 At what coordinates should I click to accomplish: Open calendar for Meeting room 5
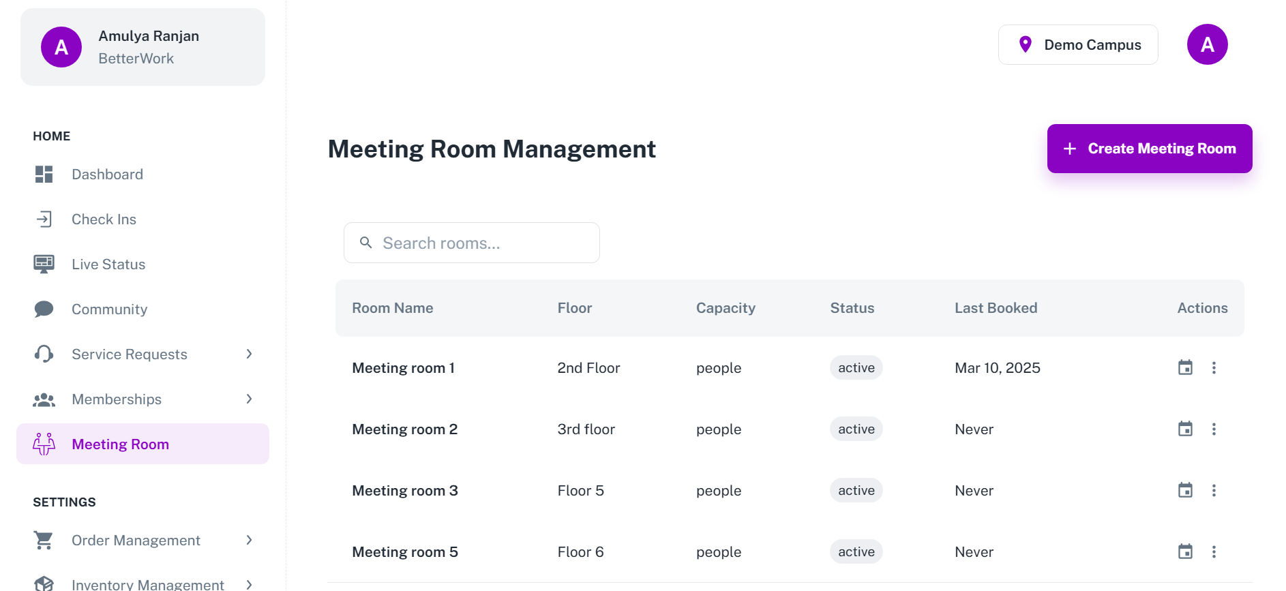click(x=1186, y=552)
